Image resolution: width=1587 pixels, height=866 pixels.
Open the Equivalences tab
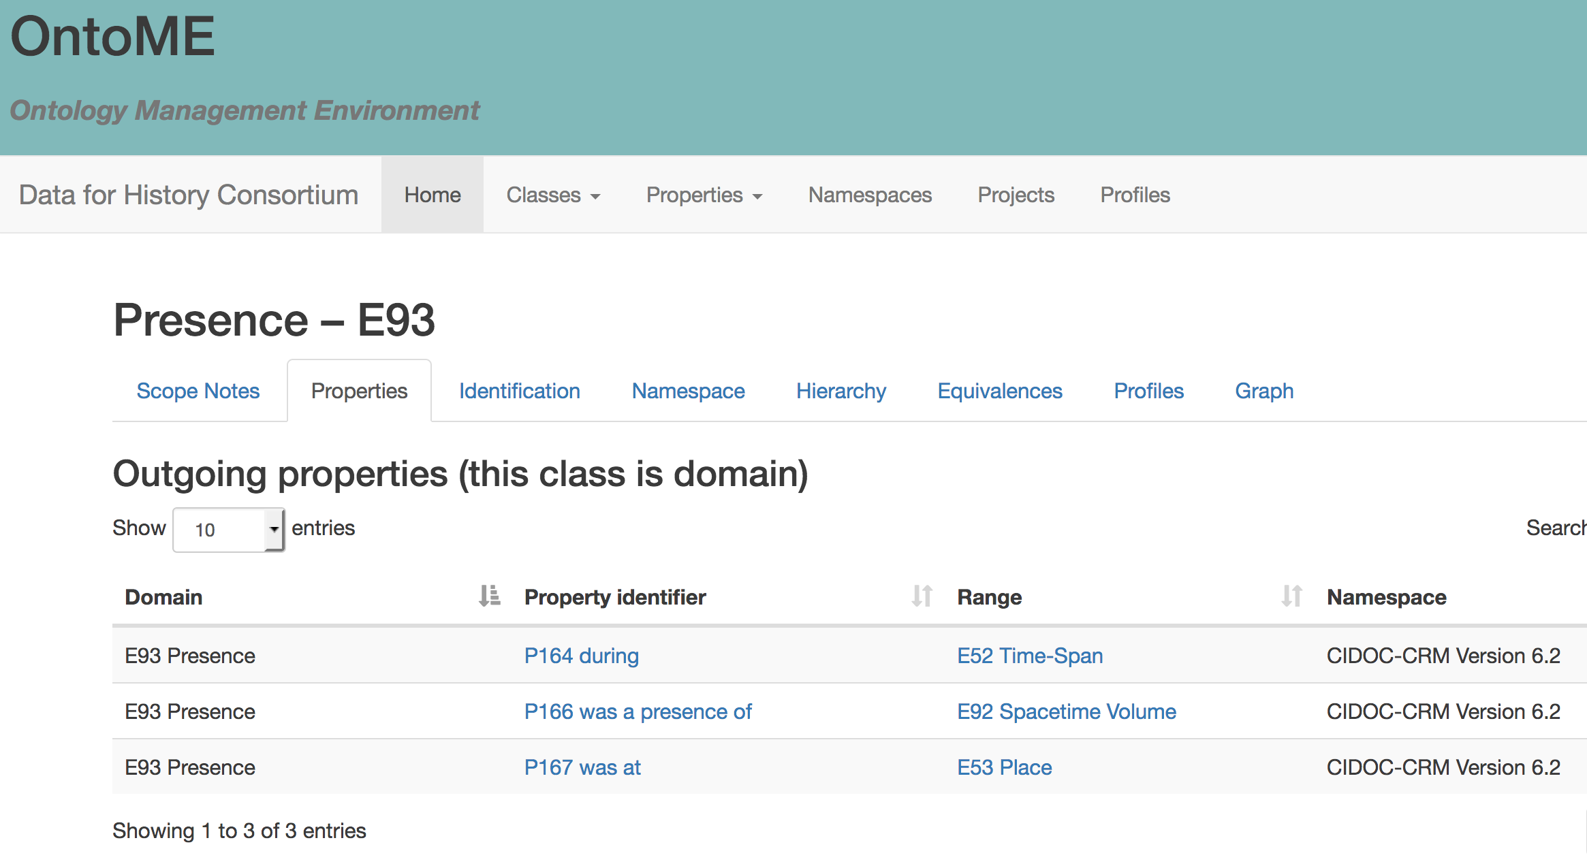point(999,391)
